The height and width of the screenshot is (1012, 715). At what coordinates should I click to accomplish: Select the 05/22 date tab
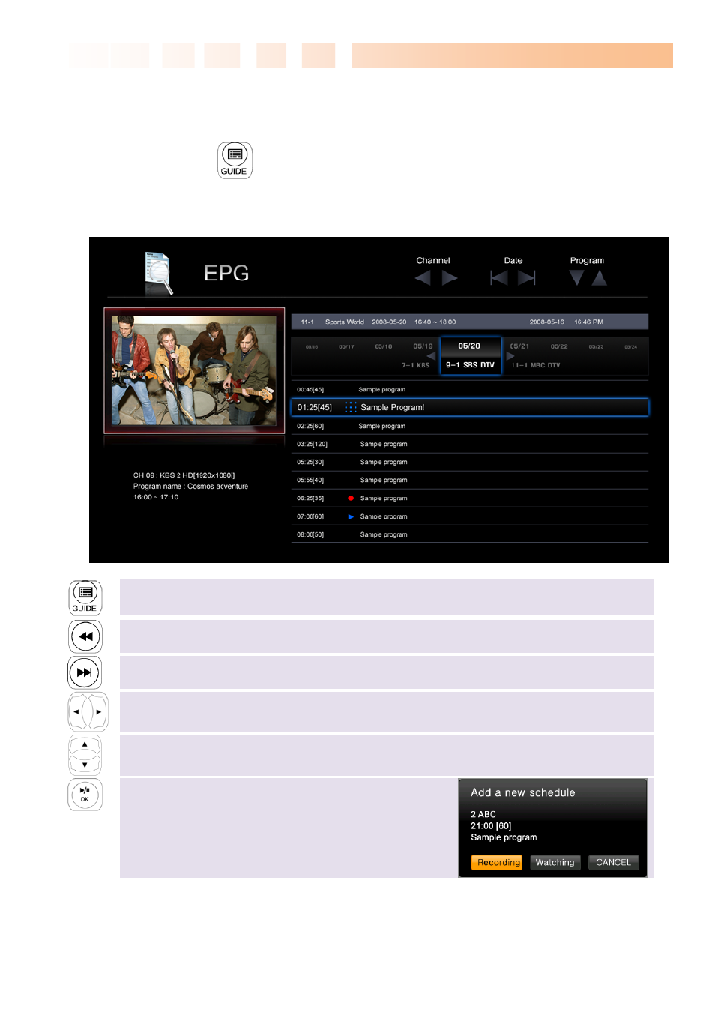[x=559, y=346]
